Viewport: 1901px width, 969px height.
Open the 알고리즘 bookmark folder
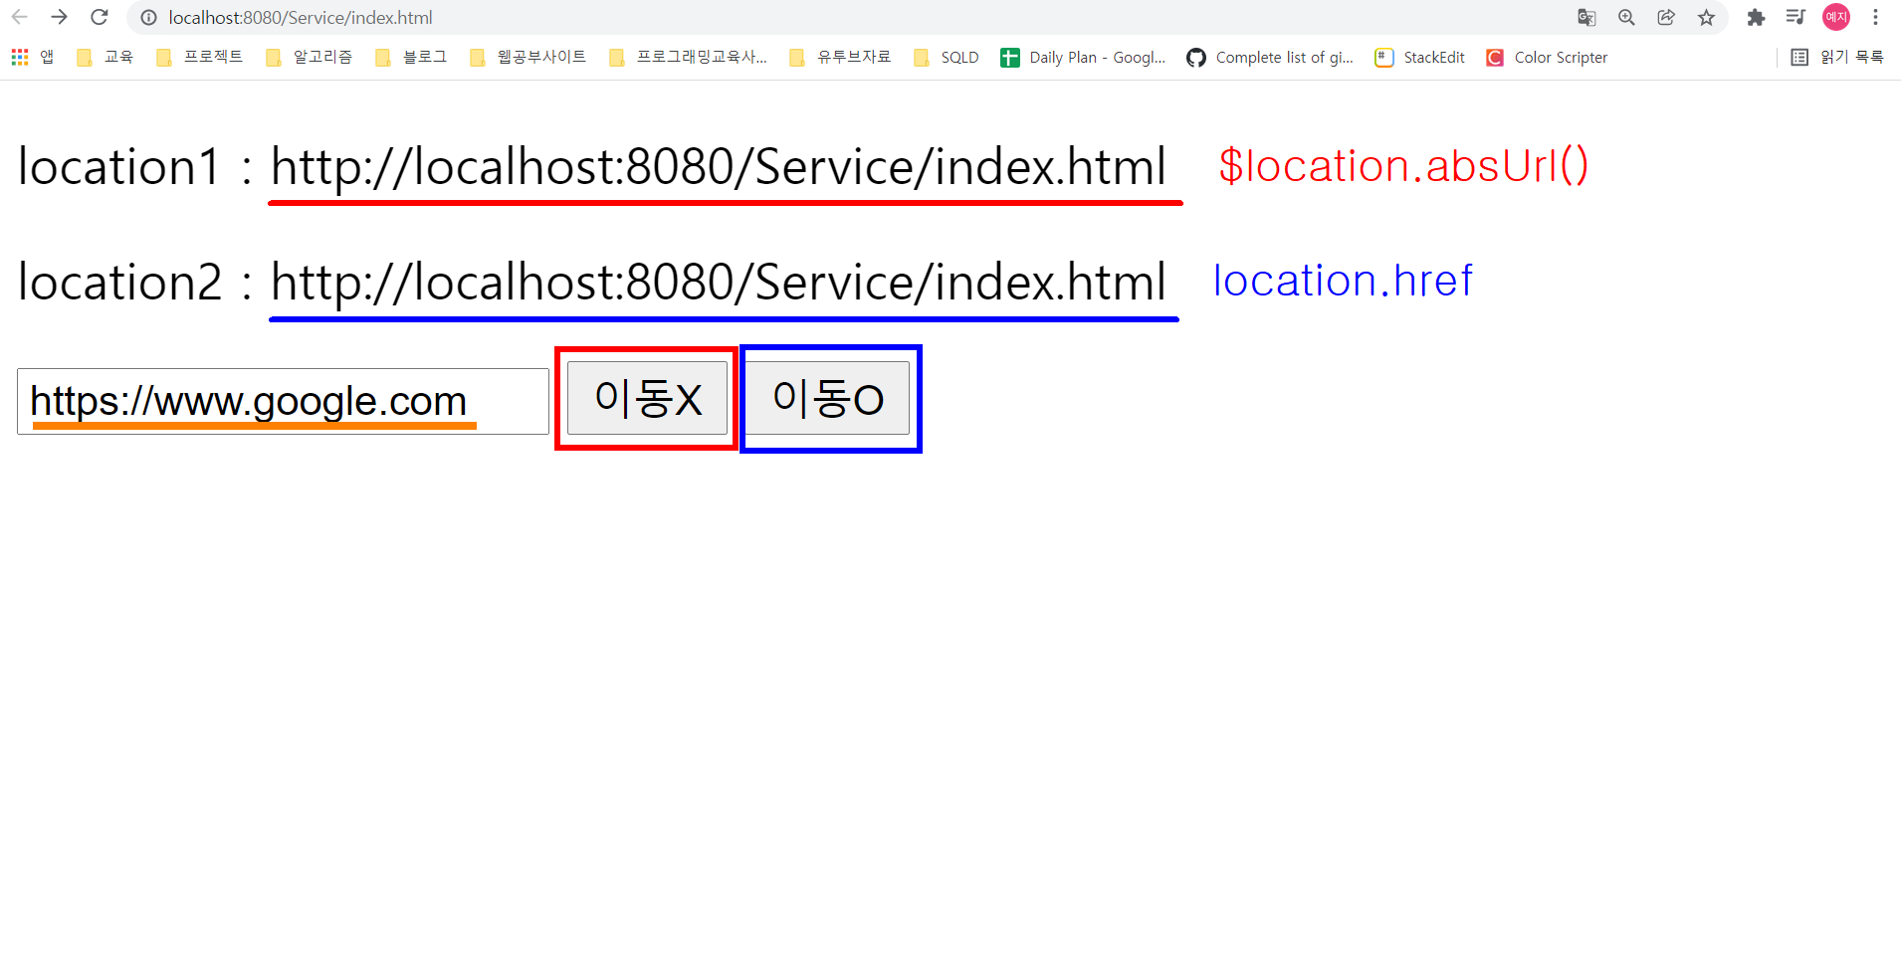309,58
